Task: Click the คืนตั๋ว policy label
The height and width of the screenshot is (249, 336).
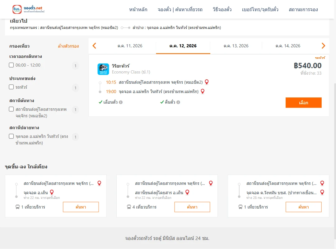Action: pyautogui.click(x=170, y=102)
